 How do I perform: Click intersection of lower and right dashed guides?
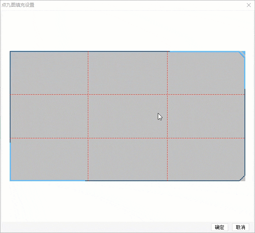point(167,138)
